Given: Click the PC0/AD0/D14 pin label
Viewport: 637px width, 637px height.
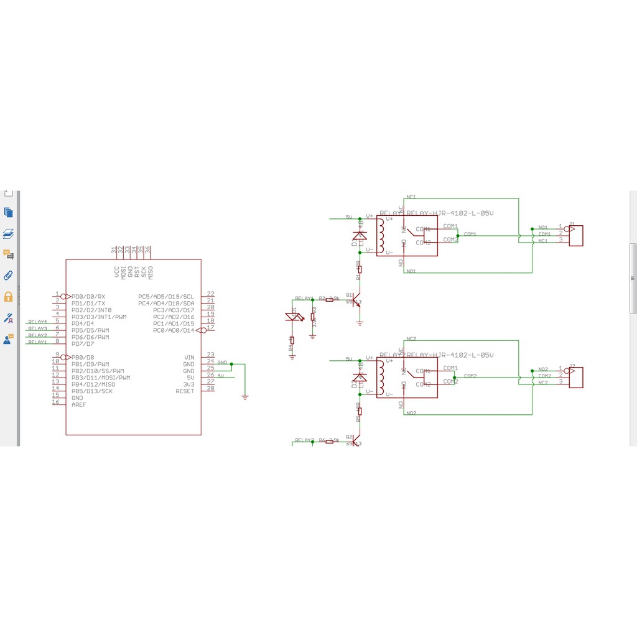Looking at the screenshot, I should coord(174,330).
